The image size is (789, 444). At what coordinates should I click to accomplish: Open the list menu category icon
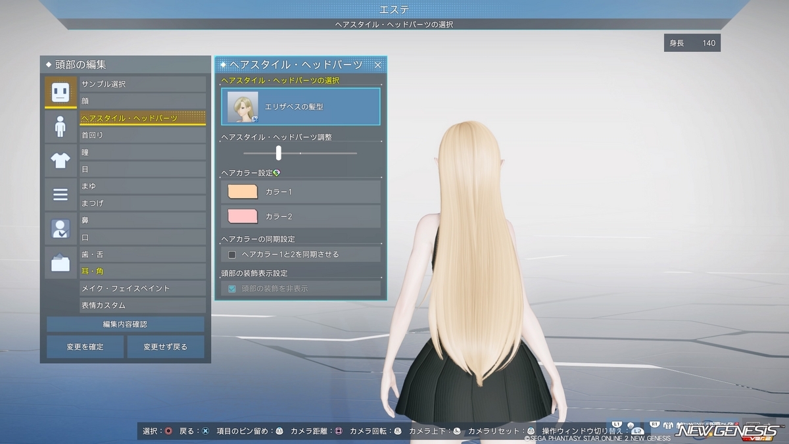(x=60, y=195)
